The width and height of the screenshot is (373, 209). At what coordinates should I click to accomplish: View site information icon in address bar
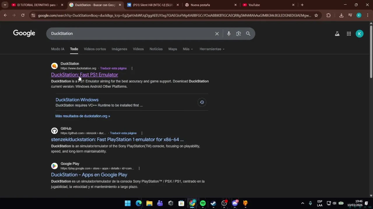click(x=33, y=15)
